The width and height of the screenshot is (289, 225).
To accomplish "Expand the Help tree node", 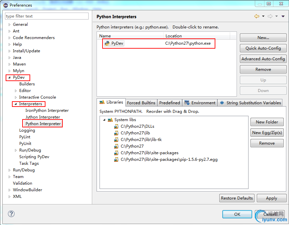I will pyautogui.click(x=9, y=44).
